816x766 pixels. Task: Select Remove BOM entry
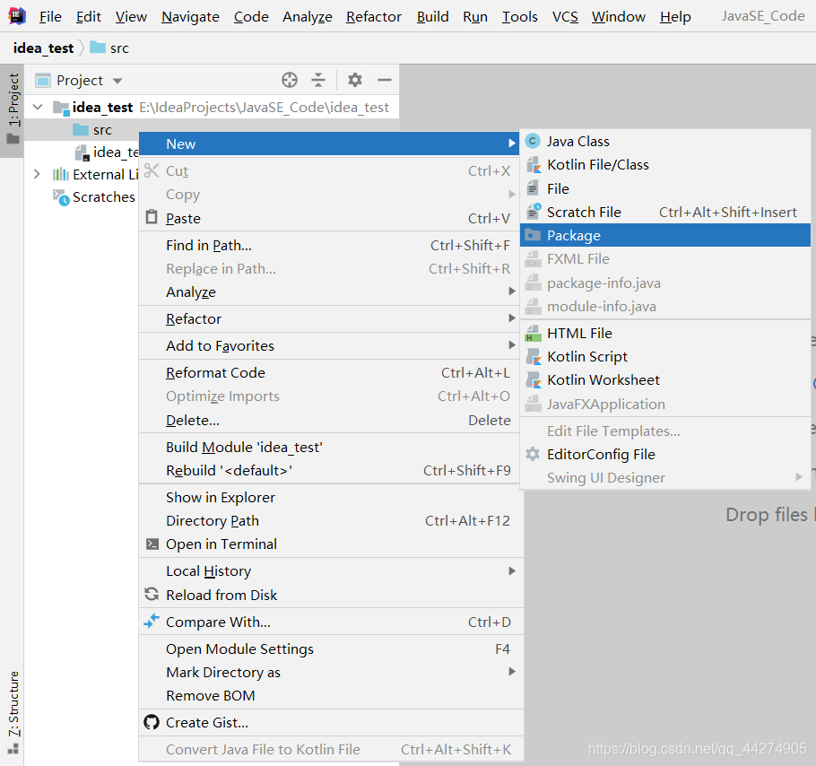click(329, 696)
